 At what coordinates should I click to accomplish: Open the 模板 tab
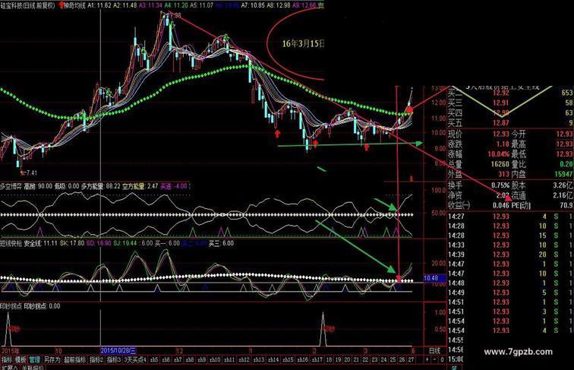coord(20,359)
